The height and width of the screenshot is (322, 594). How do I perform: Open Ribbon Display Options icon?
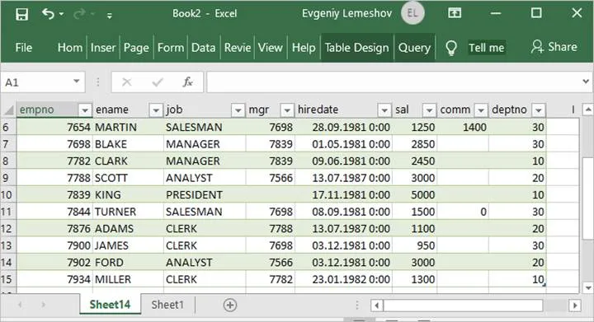455,14
